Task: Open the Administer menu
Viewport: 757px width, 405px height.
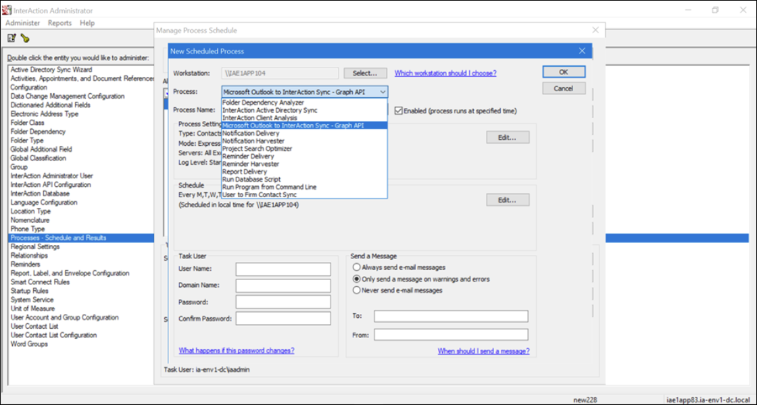Action: [23, 23]
